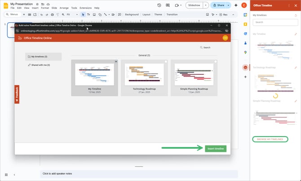This screenshot has height=181, width=301.
Task: Open the Slideshow dropdown arrow
Action: 206,5
